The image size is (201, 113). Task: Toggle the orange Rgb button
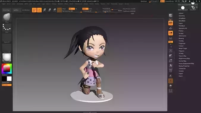pyautogui.click(x=72, y=9)
